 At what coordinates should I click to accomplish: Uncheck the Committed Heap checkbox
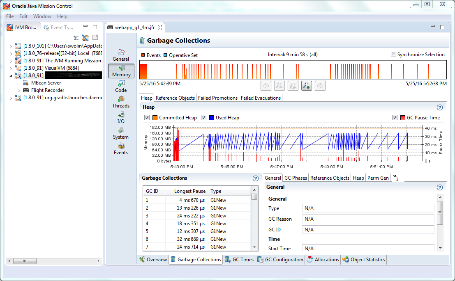(147, 118)
